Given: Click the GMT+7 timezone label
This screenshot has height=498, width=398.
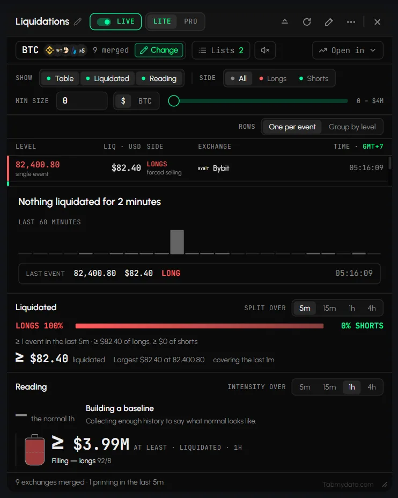Looking at the screenshot, I should click(373, 147).
